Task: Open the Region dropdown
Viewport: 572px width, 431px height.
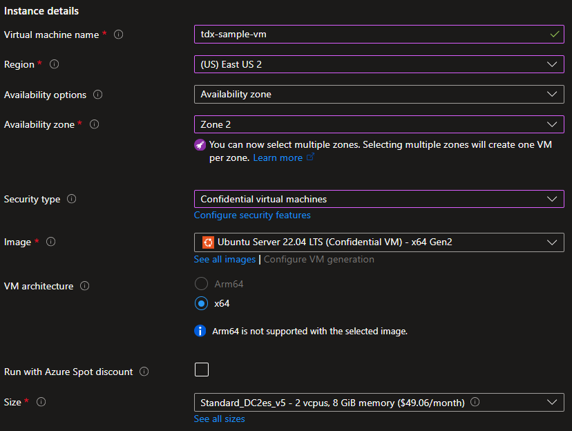Action: coord(379,64)
